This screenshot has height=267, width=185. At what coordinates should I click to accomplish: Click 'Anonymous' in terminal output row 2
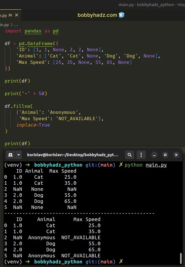click(x=42, y=238)
